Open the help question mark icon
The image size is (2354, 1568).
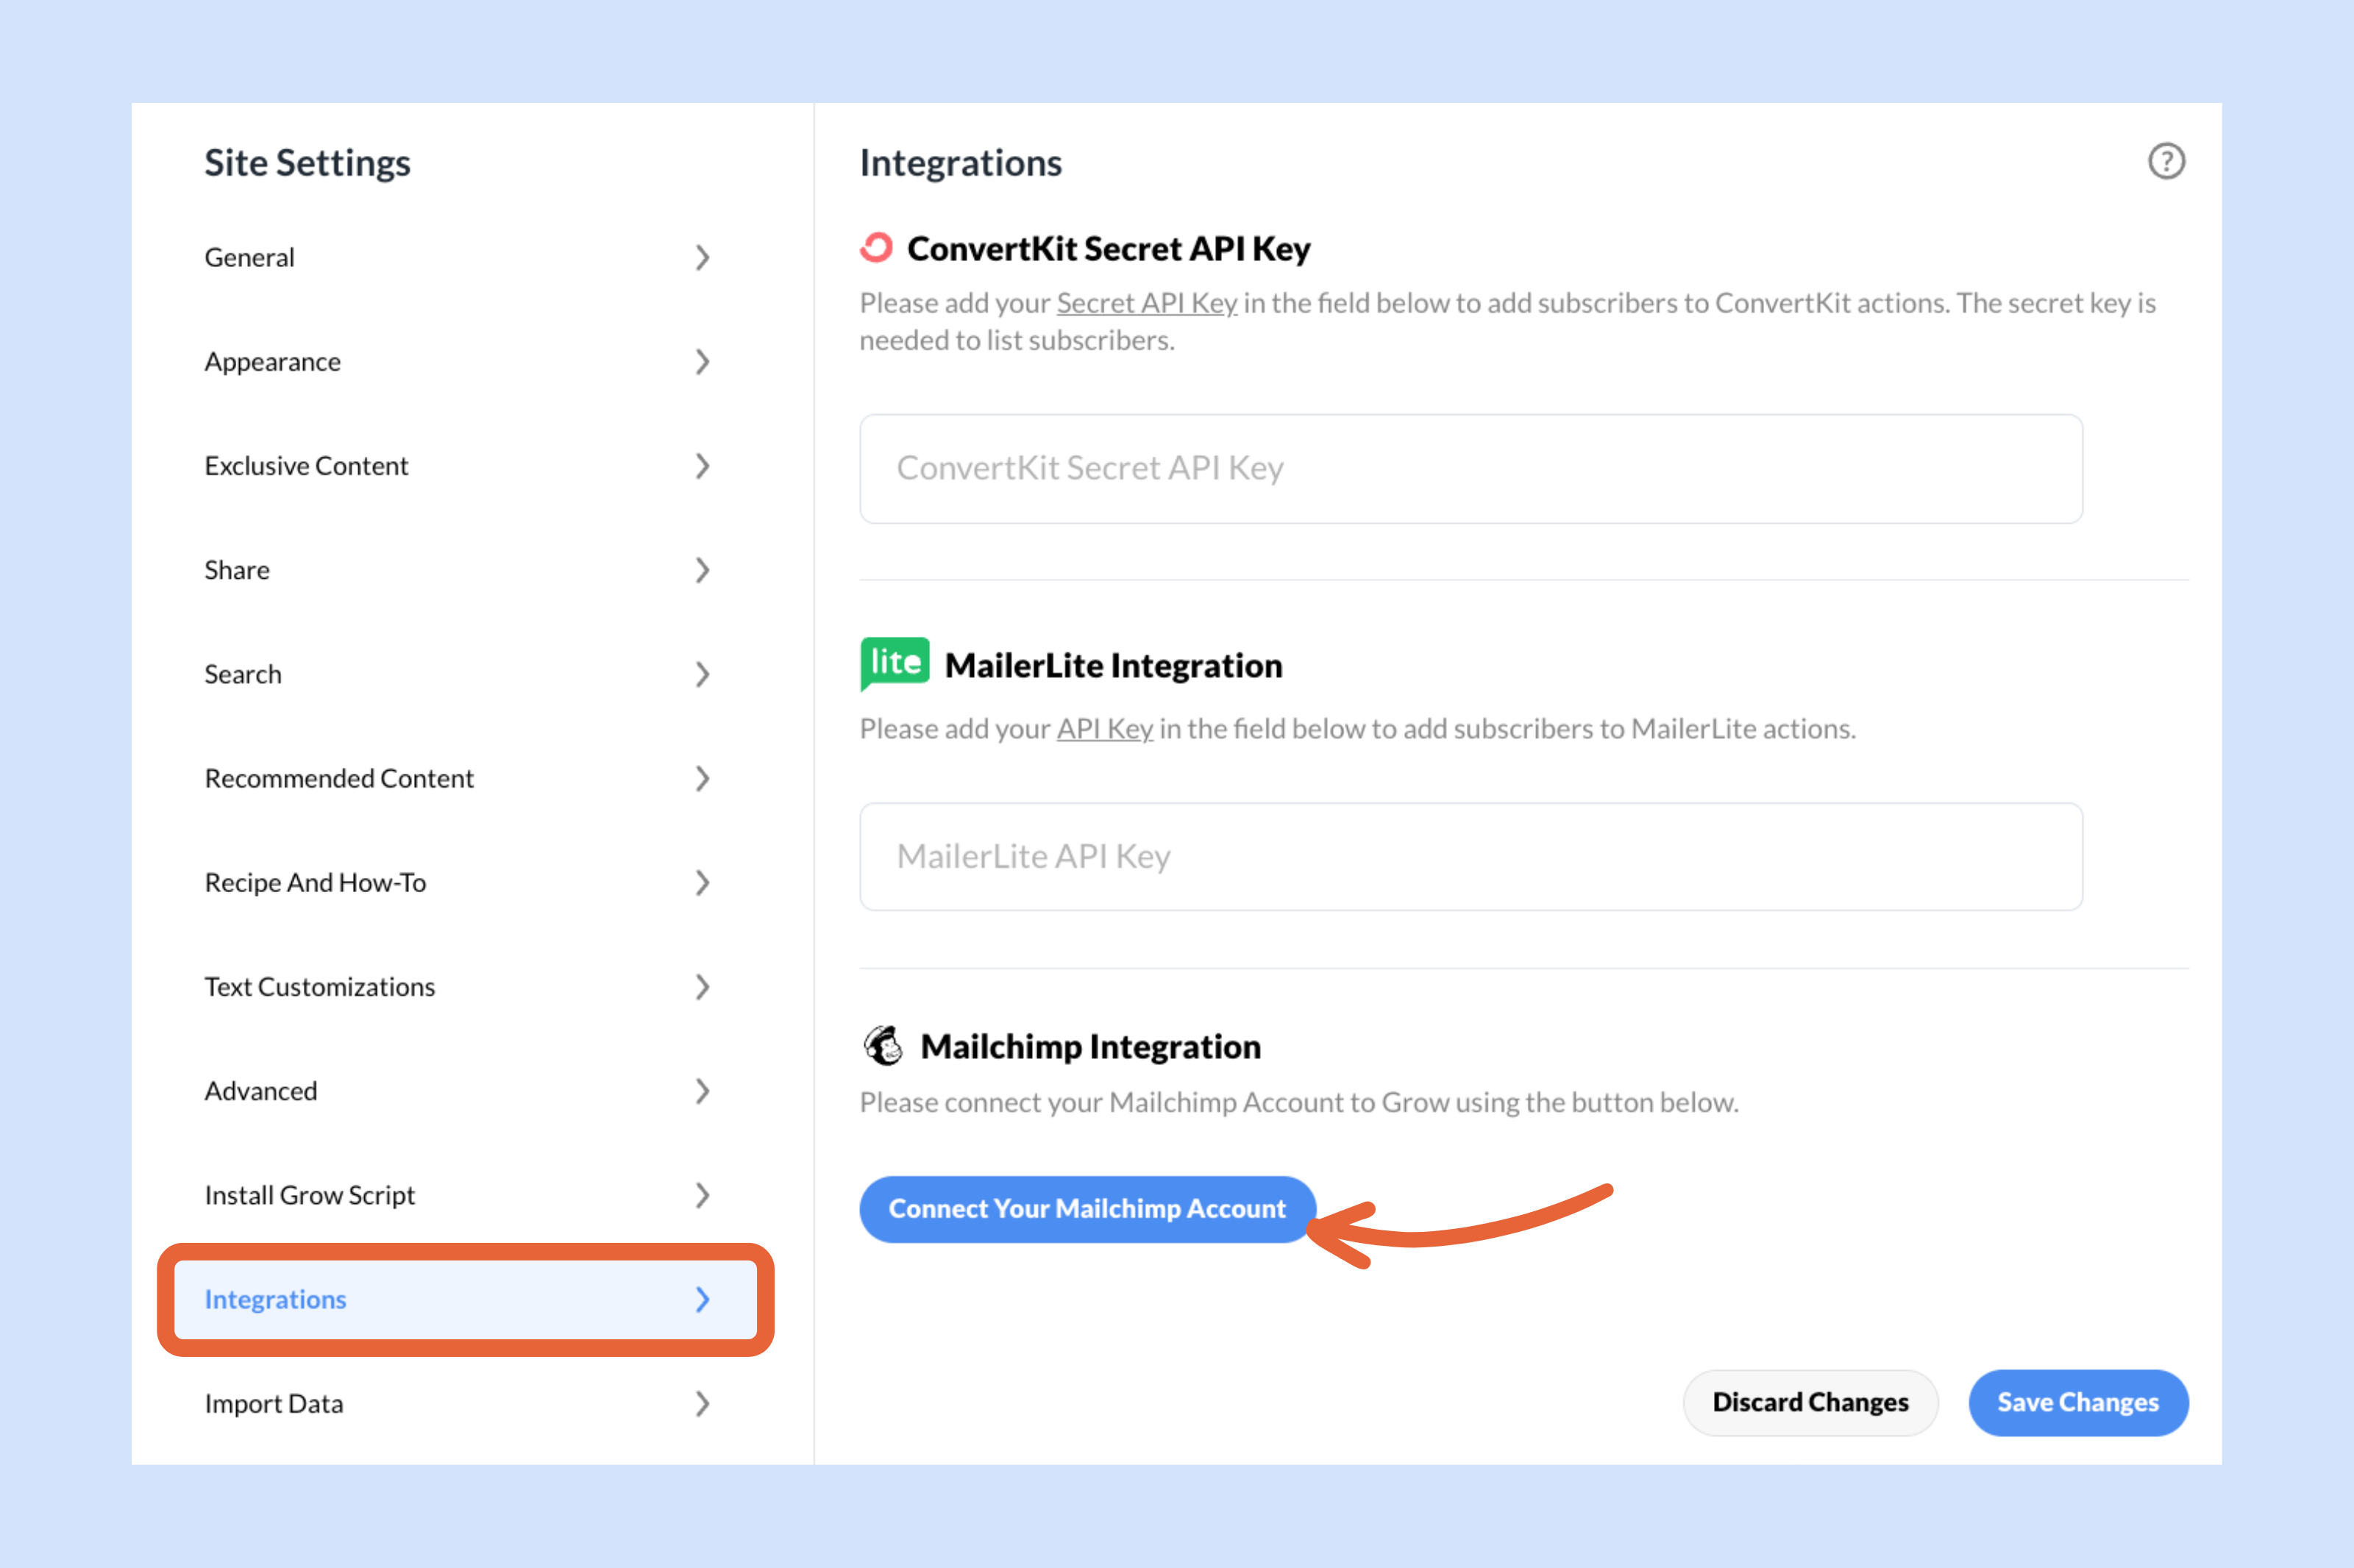click(x=2166, y=161)
